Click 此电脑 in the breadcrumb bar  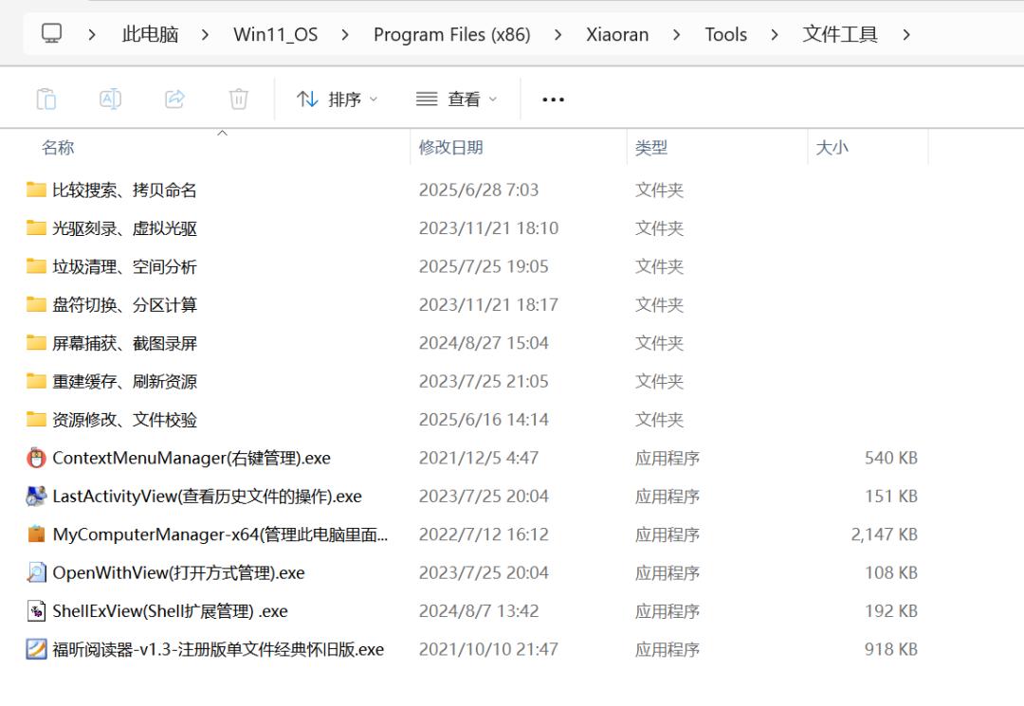149,34
